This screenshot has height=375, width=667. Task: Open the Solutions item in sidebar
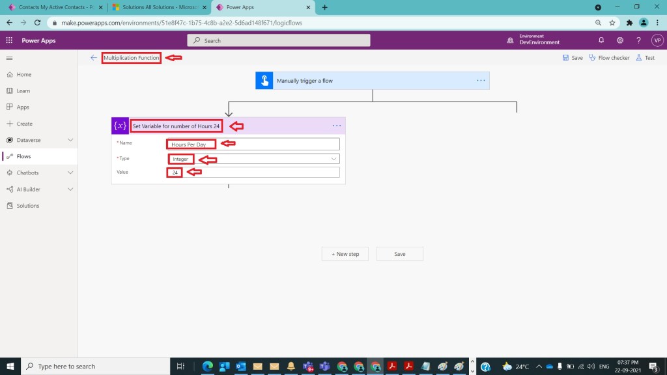pyautogui.click(x=27, y=206)
